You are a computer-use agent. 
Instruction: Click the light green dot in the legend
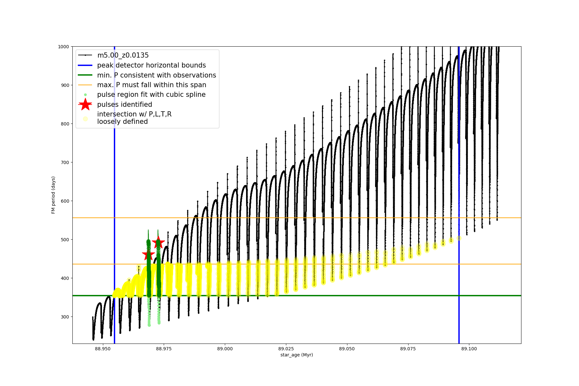tap(85, 95)
